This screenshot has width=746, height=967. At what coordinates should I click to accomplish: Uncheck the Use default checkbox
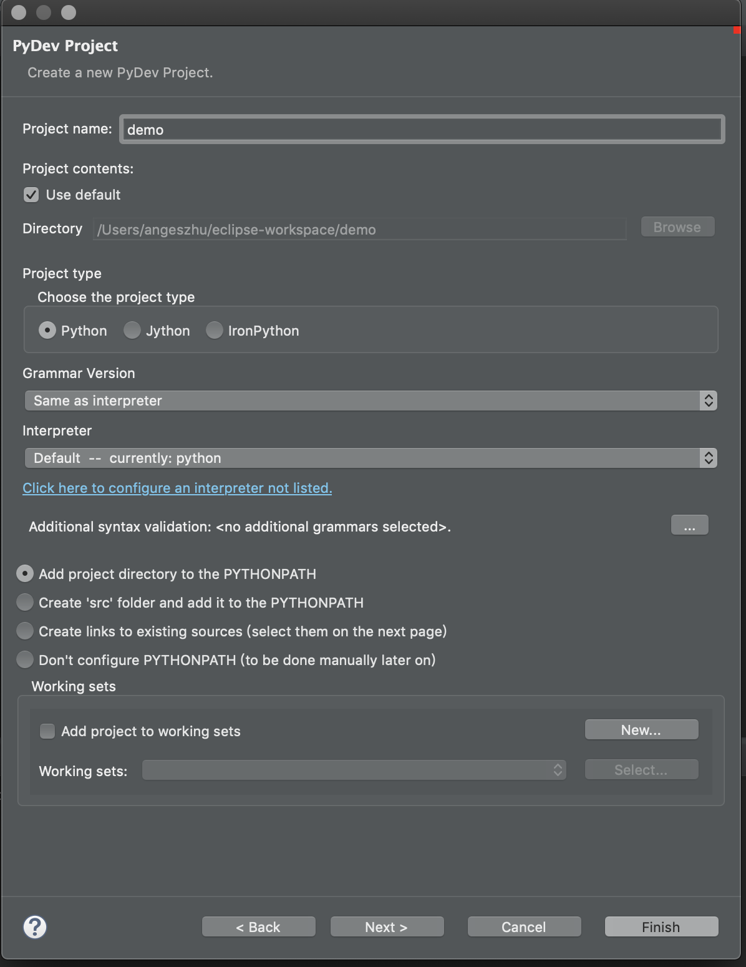click(31, 195)
